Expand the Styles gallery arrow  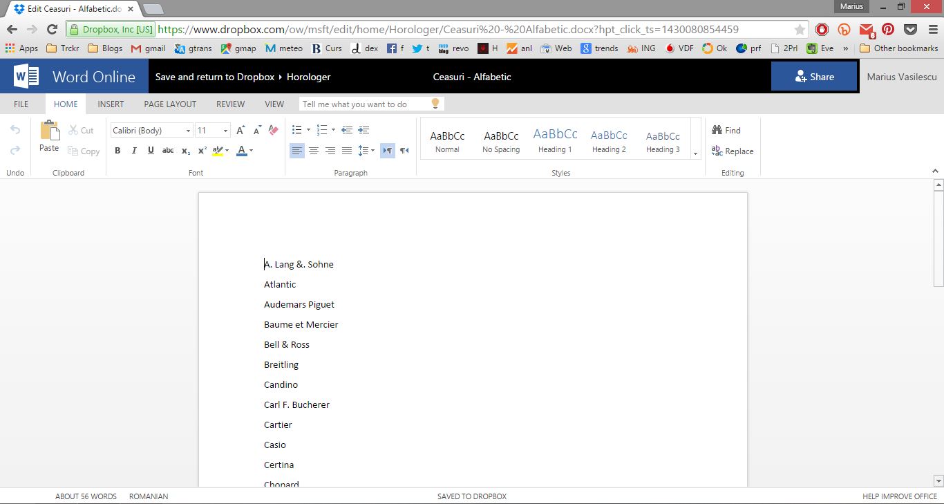click(x=695, y=153)
